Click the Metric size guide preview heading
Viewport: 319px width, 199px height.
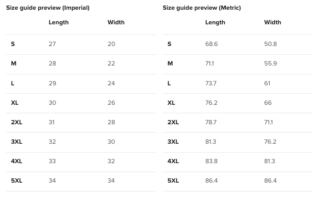(x=202, y=8)
